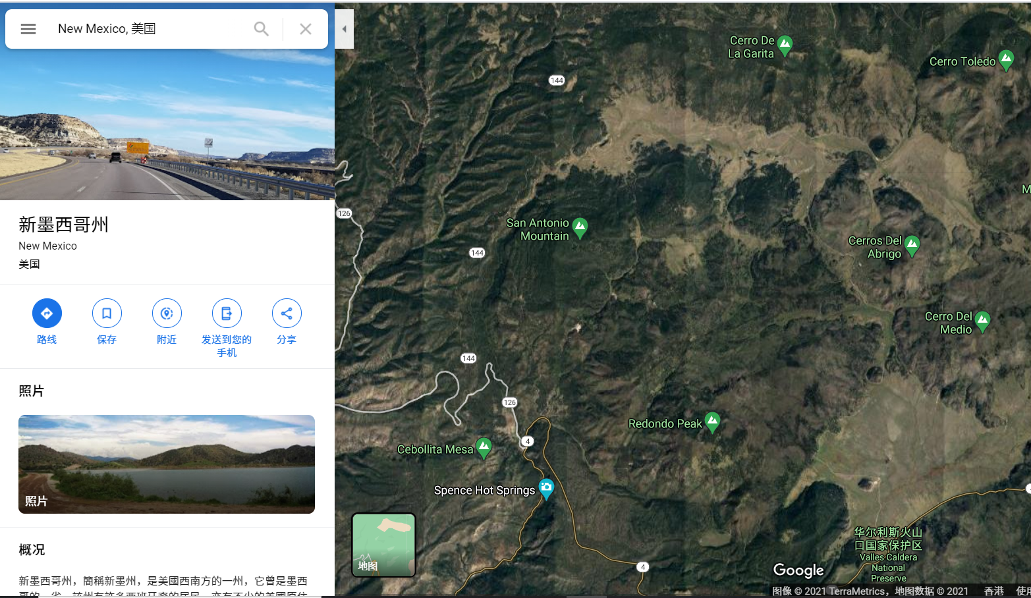Open the highway header photo

(x=167, y=124)
